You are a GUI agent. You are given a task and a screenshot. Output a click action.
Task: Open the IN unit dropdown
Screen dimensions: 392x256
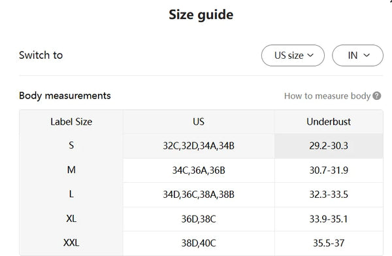click(357, 56)
